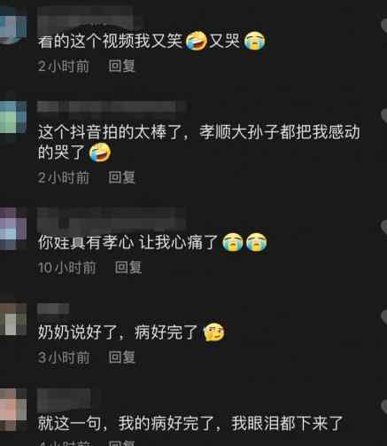Tap 回复 under the 孝顺大孙子 comment
Viewport: 387px width, 446px height.
point(121,177)
